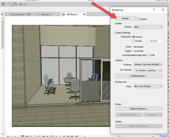
Task: Click the help question mark in Rendering dialog
Action: point(154,10)
